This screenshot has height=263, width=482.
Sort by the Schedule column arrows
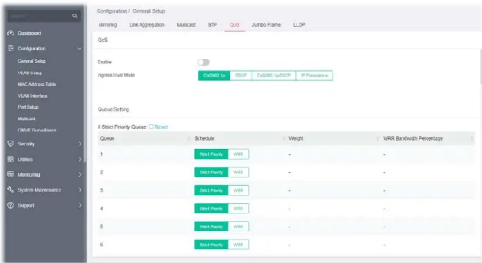tap(284, 138)
